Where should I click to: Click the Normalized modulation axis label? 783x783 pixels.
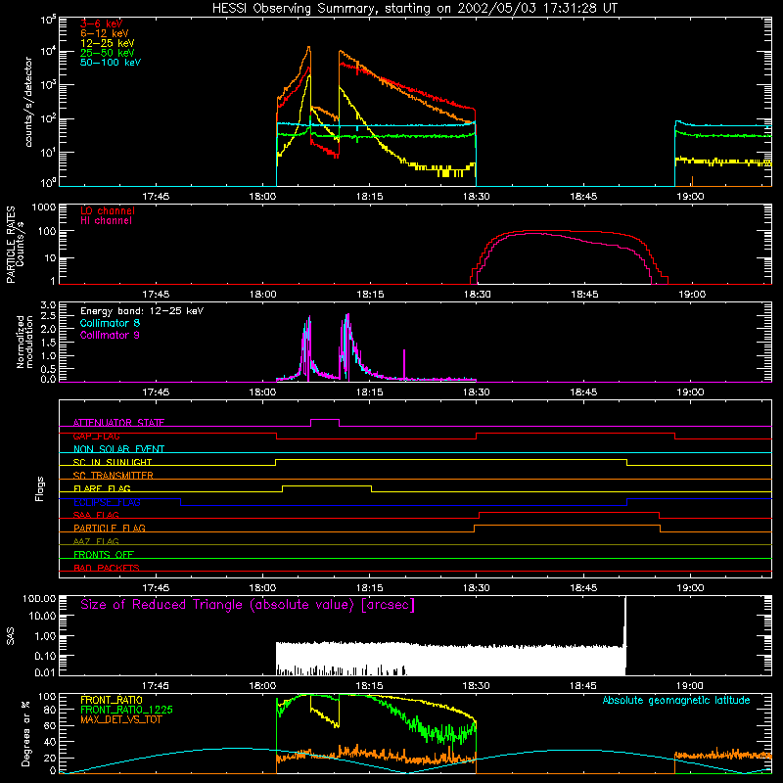25,342
